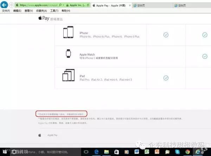Viewport: 211px width, 156px height.
Task: Click the browser Forward arrow button
Action: pyautogui.click(x=11, y=5)
